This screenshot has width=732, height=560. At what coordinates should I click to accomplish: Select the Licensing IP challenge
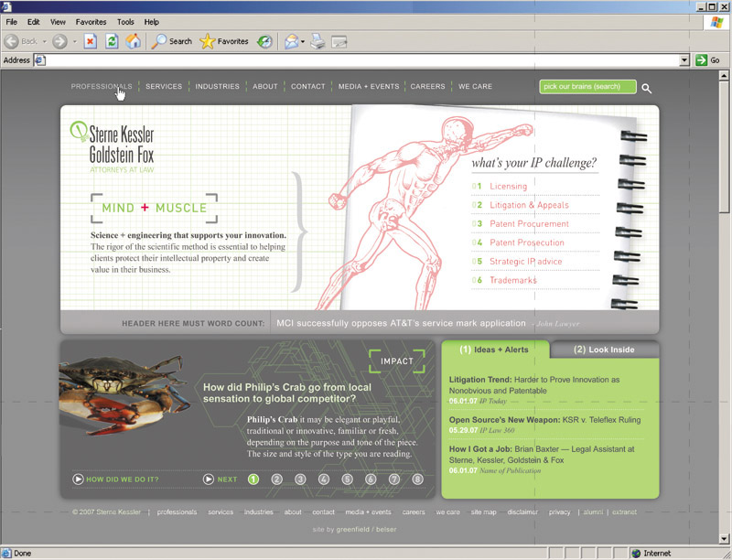509,186
